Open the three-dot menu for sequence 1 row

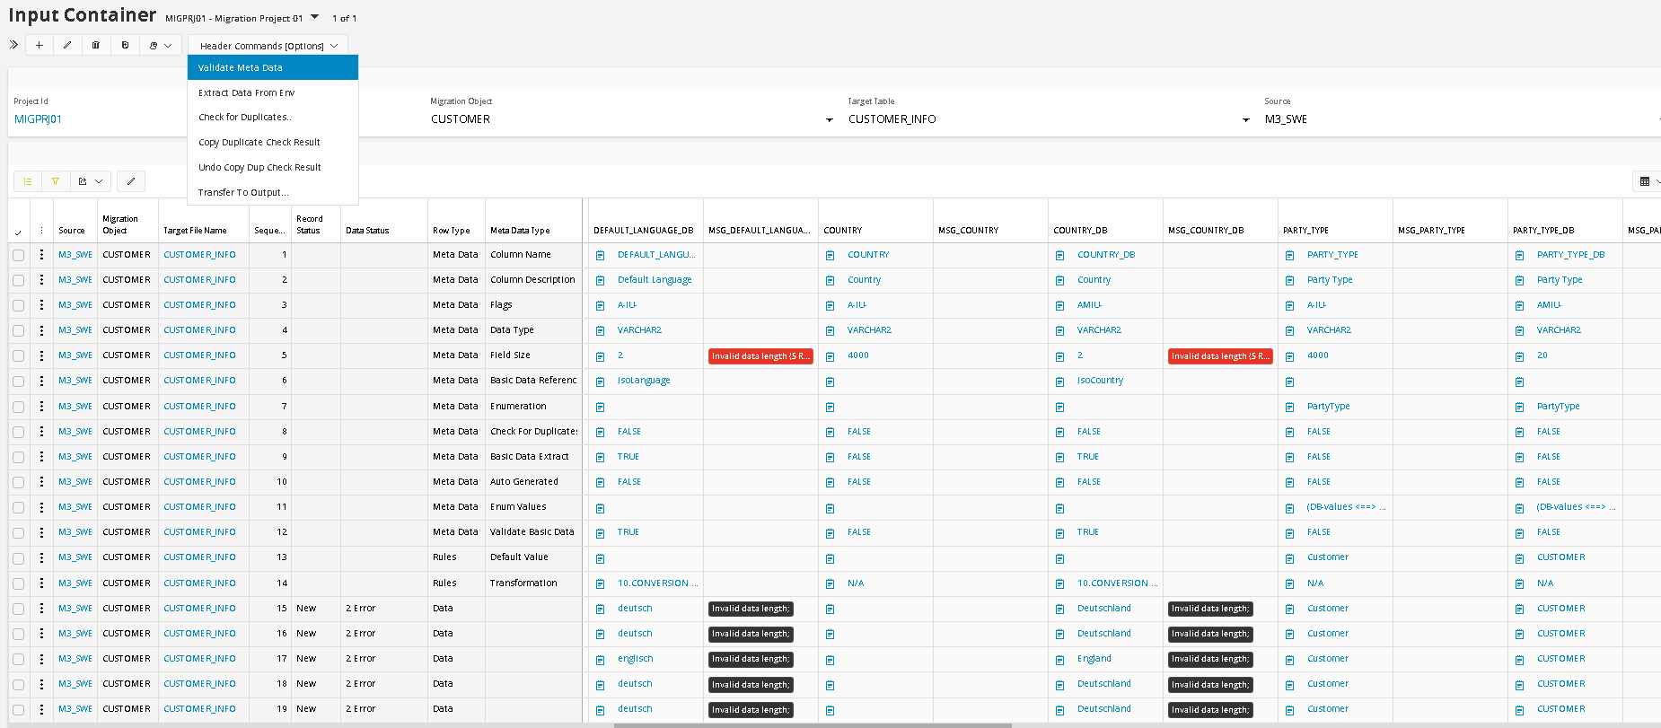41,255
